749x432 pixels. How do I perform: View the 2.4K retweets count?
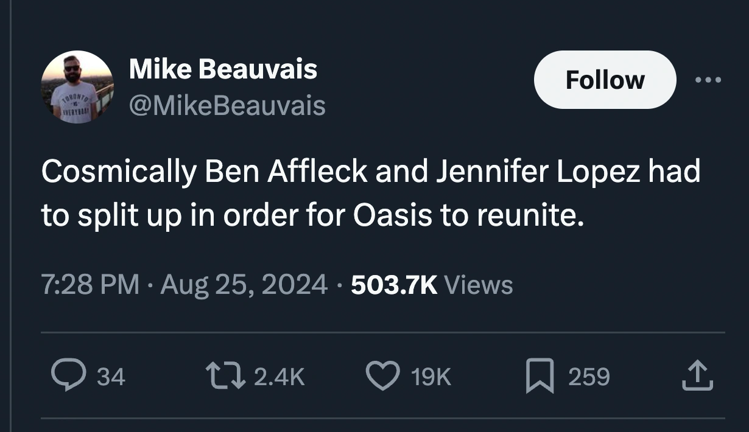[x=278, y=376]
